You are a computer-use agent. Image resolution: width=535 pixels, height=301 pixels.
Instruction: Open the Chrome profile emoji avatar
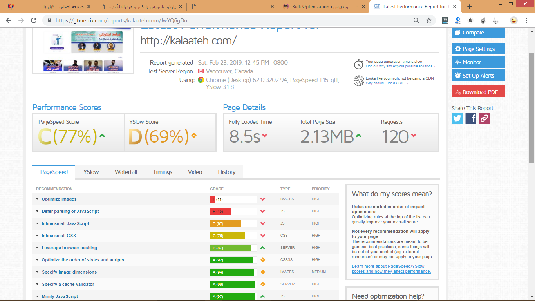click(x=513, y=20)
